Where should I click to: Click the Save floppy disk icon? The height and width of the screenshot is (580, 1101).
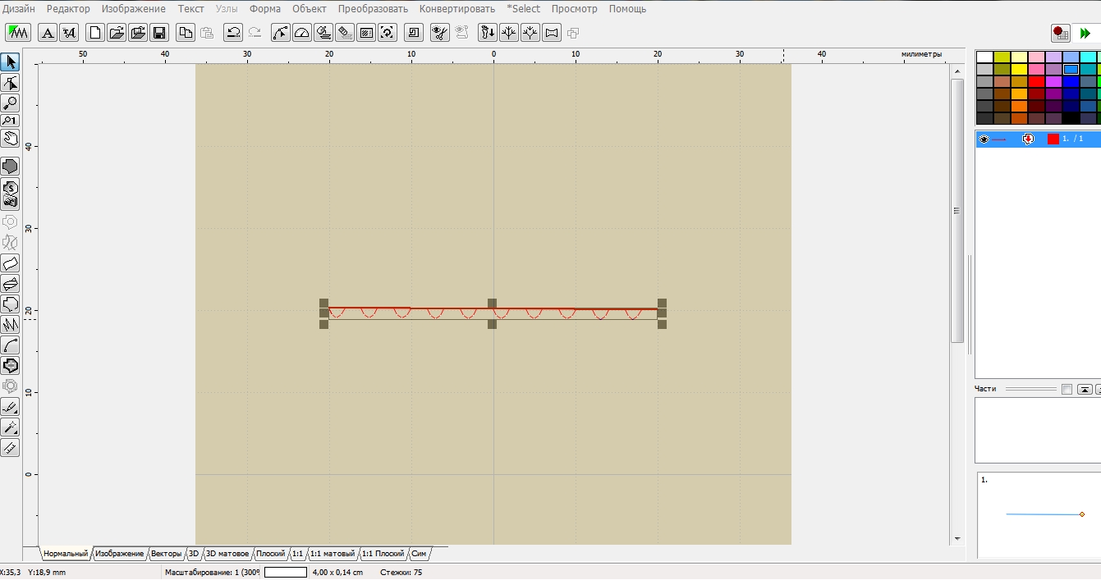(159, 33)
